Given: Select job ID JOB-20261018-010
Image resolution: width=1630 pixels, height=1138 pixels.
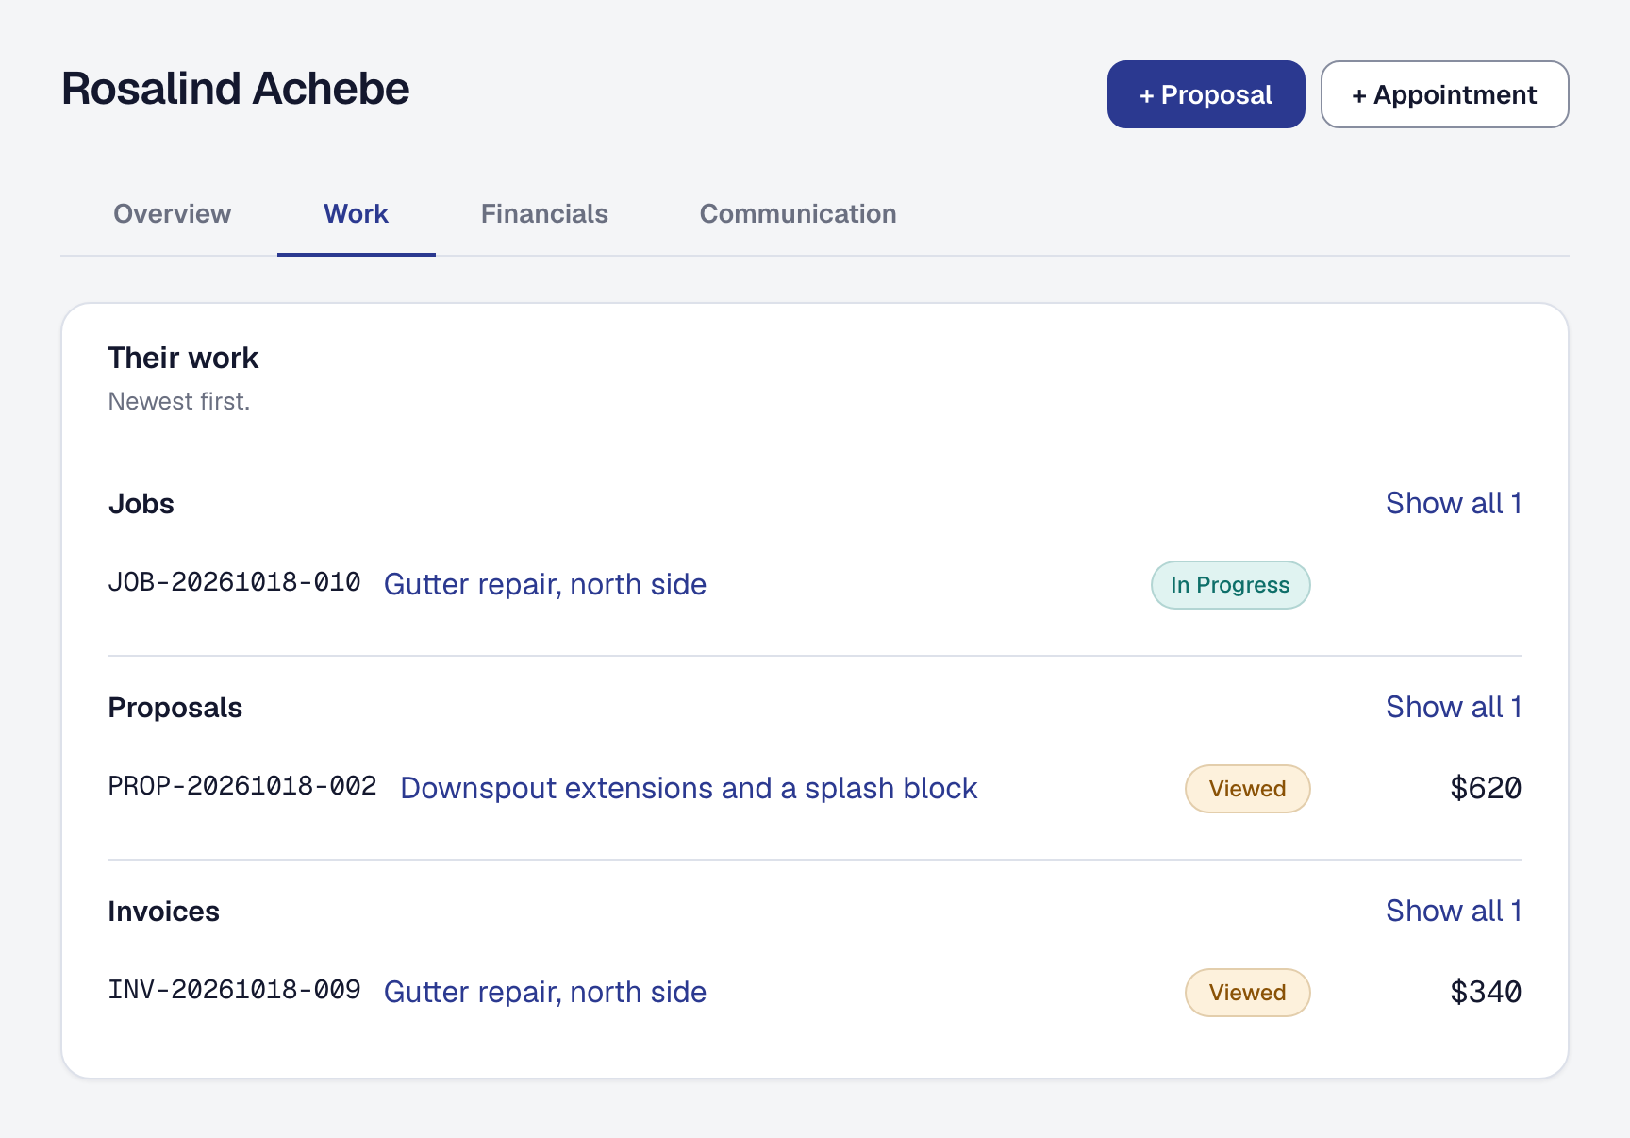Looking at the screenshot, I should click(234, 582).
